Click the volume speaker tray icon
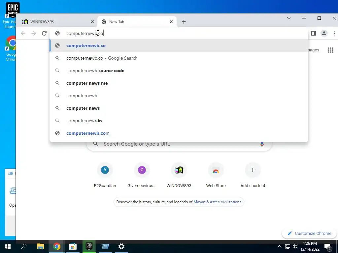The width and height of the screenshot is (338, 253). (x=295, y=246)
